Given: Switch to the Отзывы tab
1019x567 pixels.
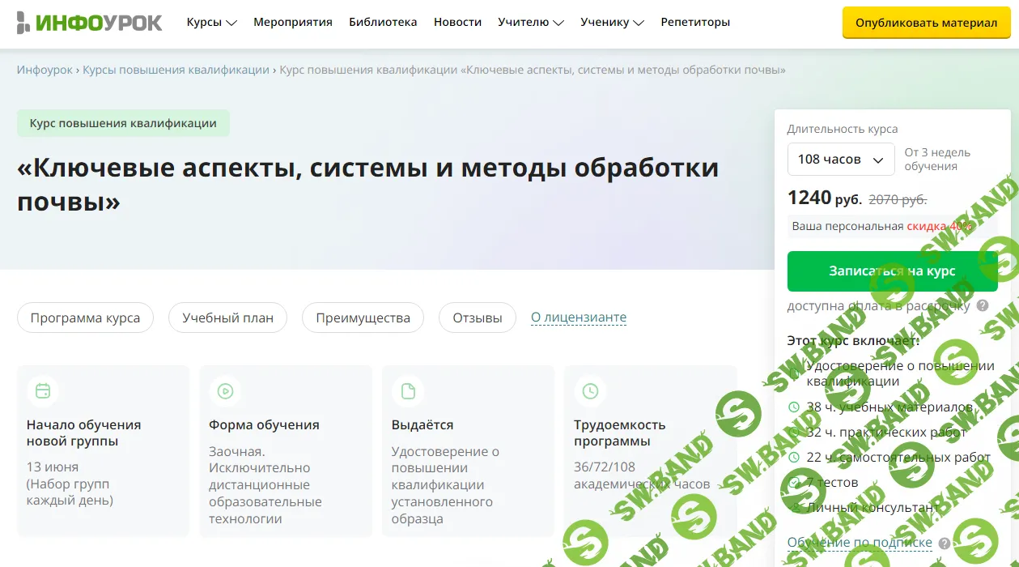Looking at the screenshot, I should click(477, 317).
